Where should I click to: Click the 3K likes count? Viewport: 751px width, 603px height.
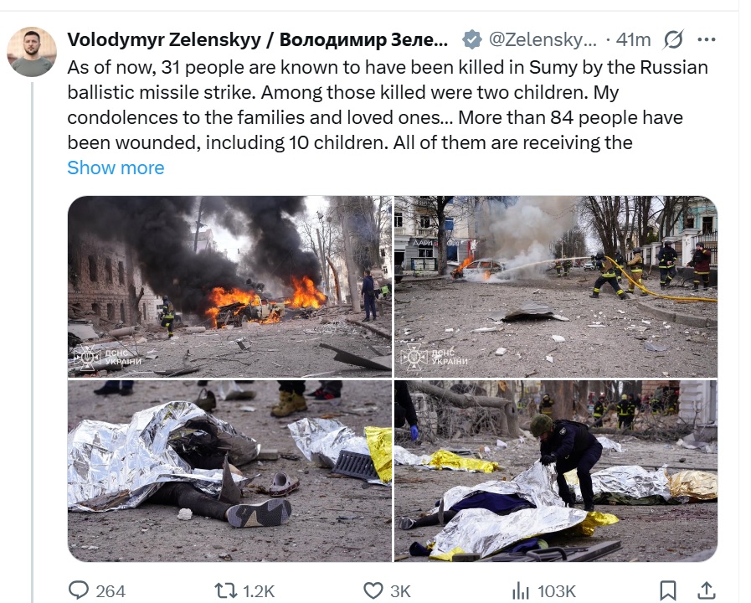click(400, 591)
